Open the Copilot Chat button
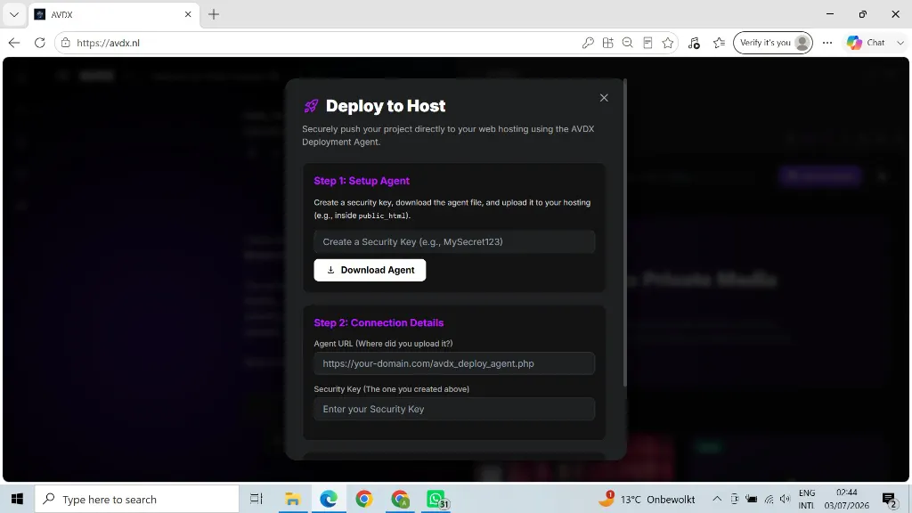The height and width of the screenshot is (513, 912). click(x=866, y=43)
